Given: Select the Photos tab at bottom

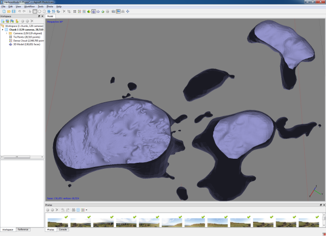Looking at the screenshot, I should click(x=50, y=229).
